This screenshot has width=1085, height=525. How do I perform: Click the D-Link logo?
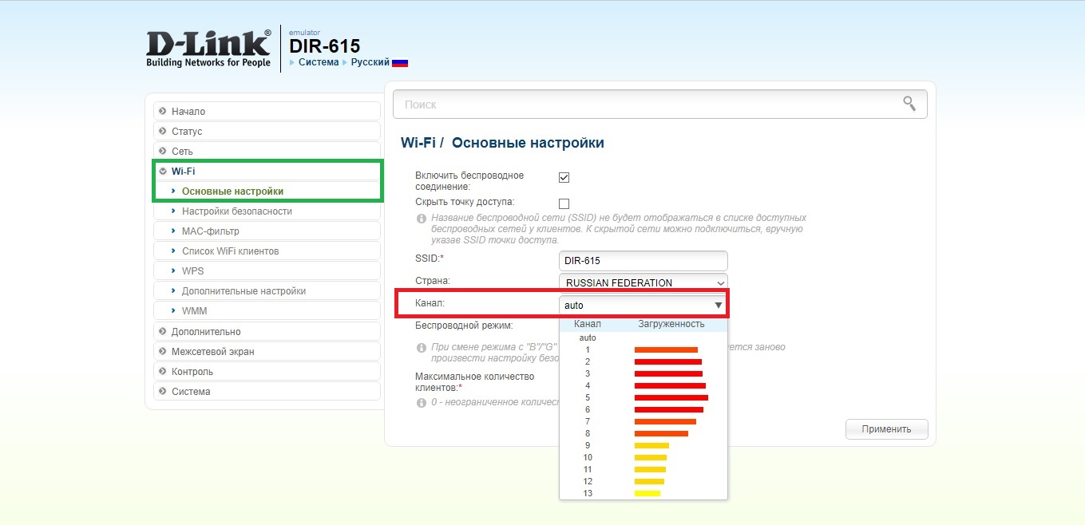coord(208,47)
